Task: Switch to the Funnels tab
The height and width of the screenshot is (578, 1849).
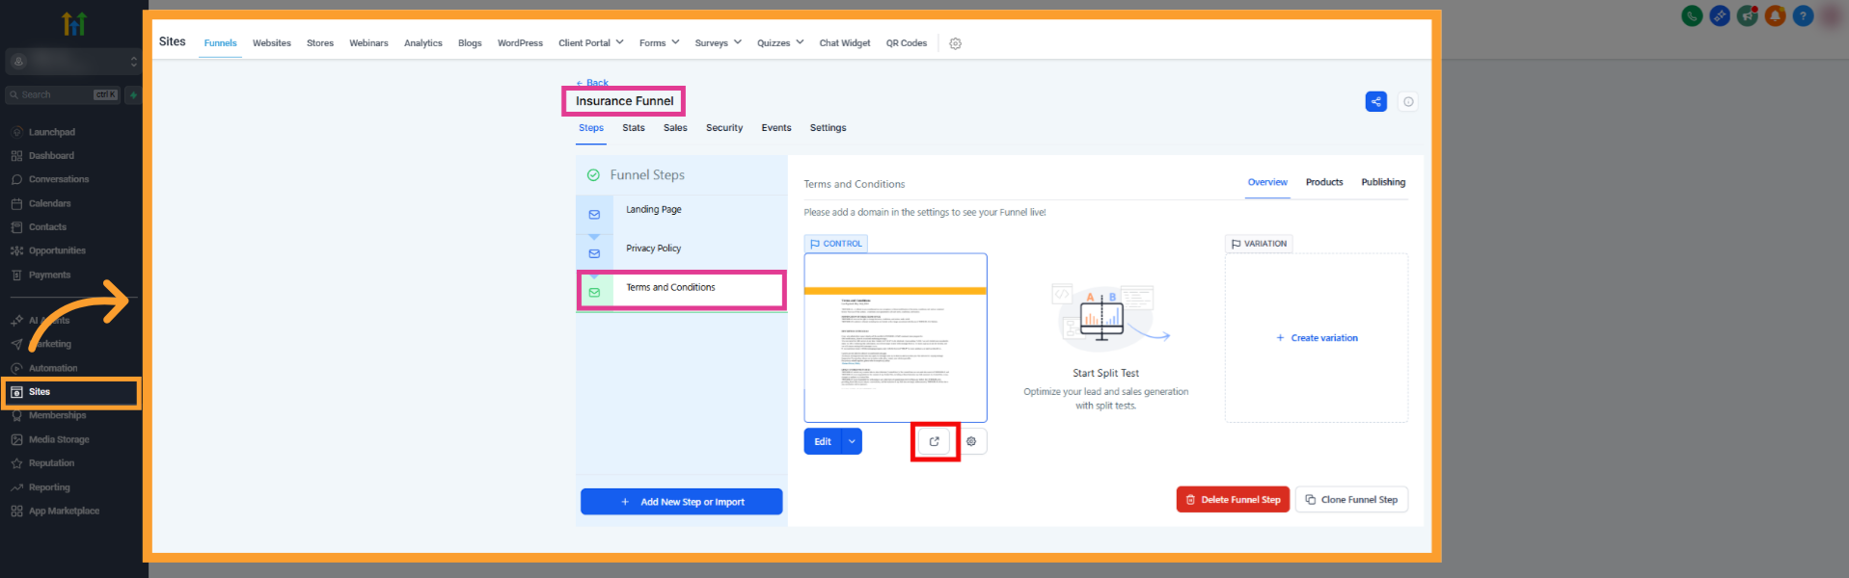Action: (220, 43)
